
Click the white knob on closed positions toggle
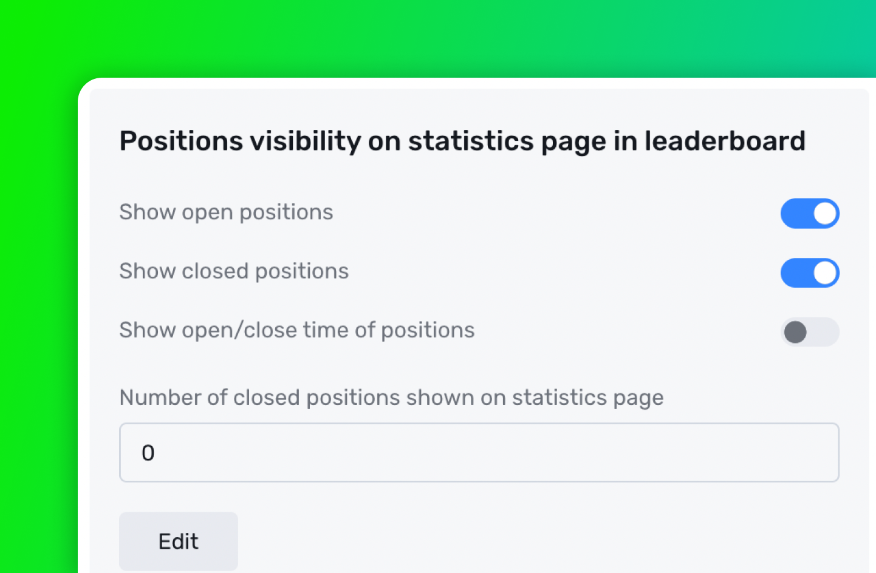[x=824, y=273]
